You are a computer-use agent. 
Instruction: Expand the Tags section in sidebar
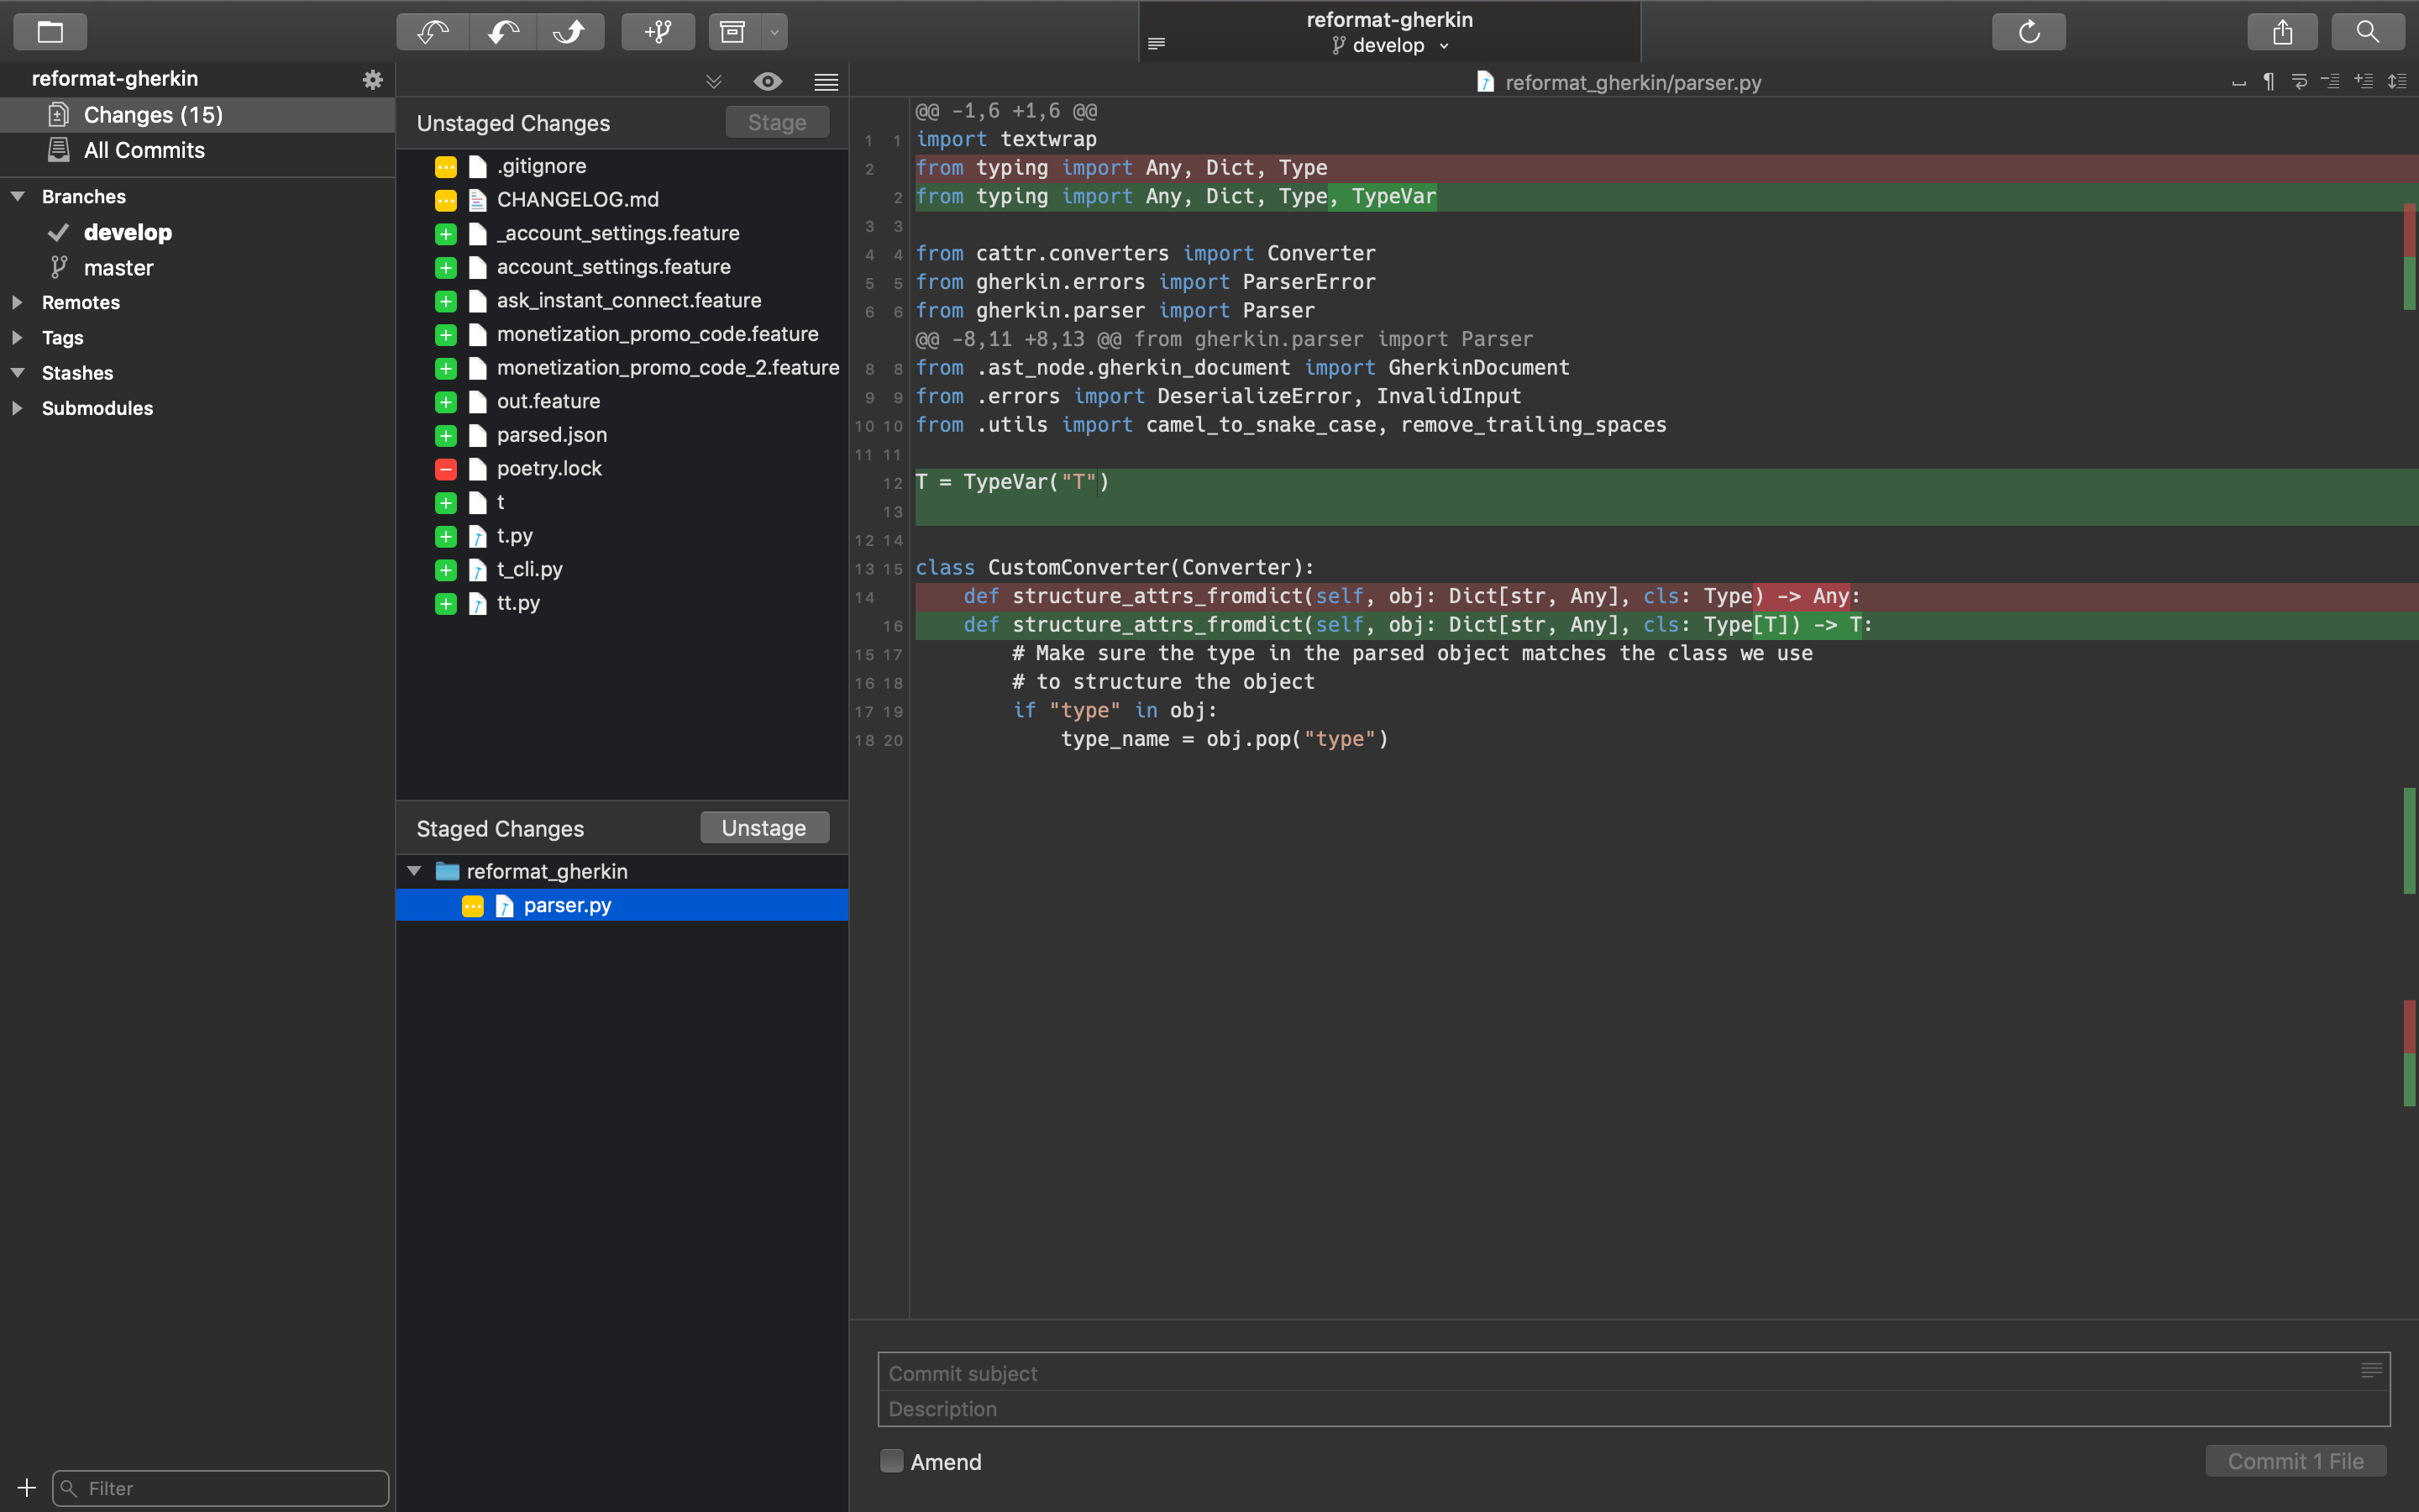coord(19,336)
